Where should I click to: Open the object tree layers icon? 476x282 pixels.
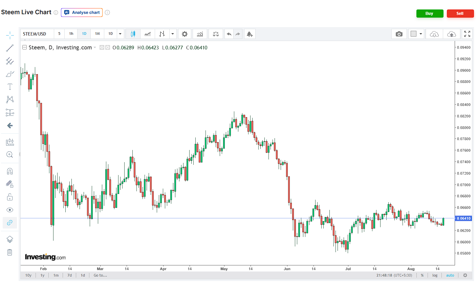coord(10,239)
